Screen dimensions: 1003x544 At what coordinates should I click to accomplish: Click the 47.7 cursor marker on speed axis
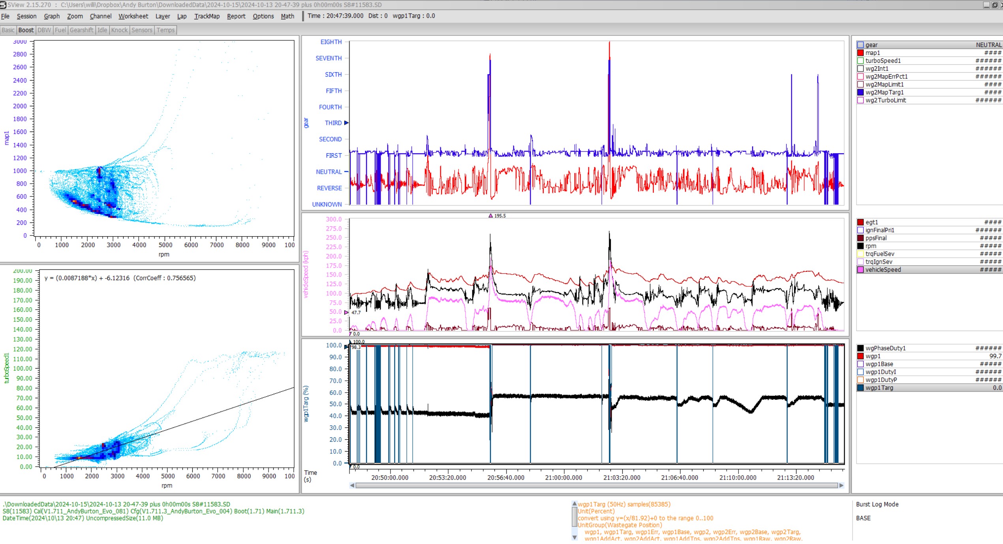(x=346, y=312)
